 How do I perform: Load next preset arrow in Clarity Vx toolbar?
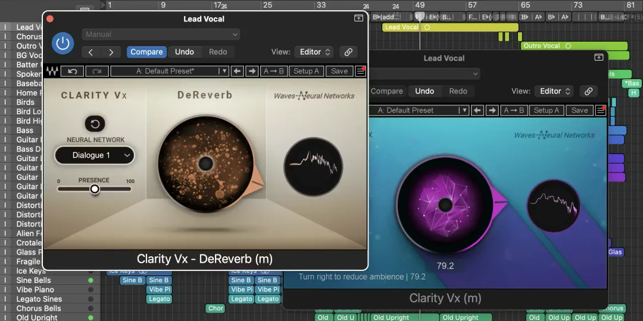492,111
